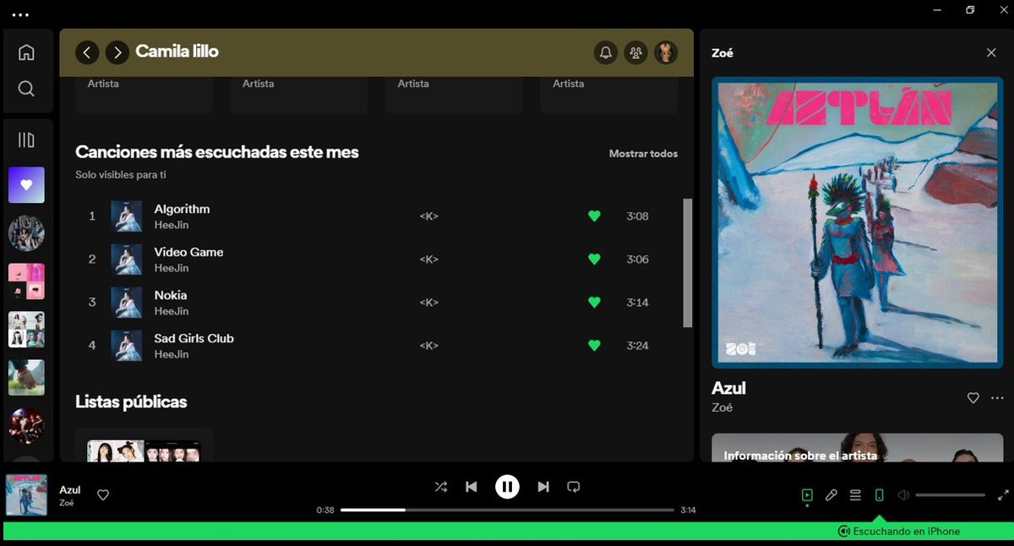Viewport: 1014px width, 546px height.
Task: Open public playlist thumbnail under Listas públicas
Action: (144, 450)
